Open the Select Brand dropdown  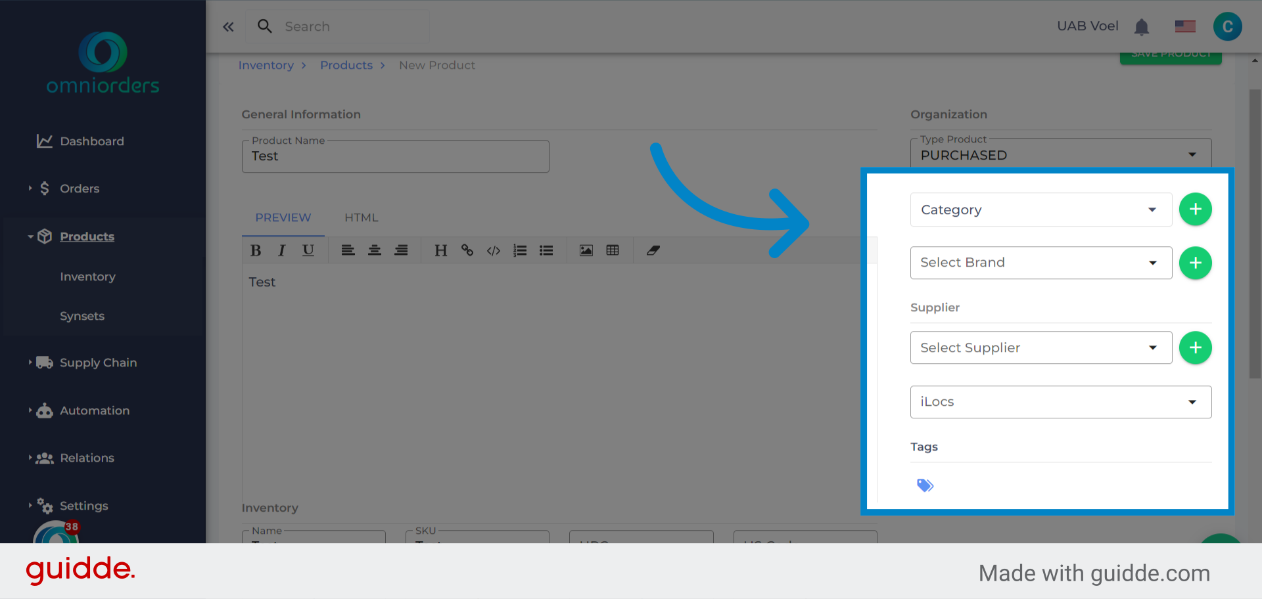click(1041, 263)
